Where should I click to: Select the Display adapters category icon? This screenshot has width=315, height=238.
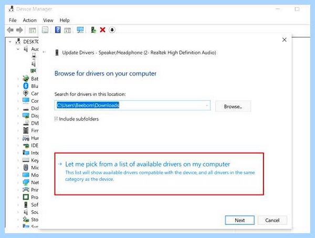coord(26,115)
